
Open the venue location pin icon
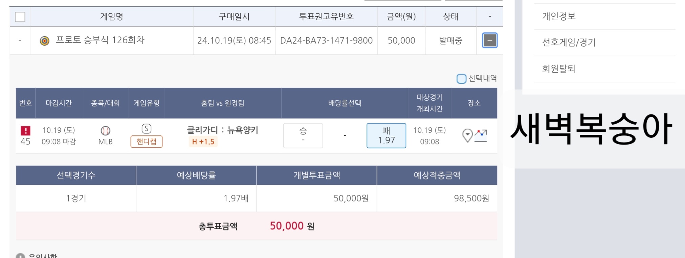pos(467,135)
